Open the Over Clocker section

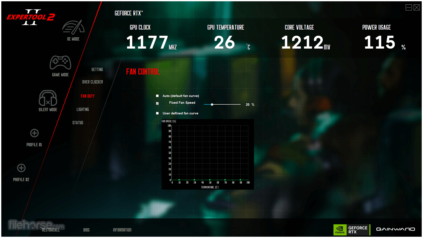point(93,82)
